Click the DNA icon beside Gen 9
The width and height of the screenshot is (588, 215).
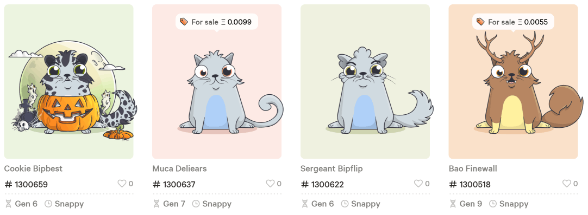pyautogui.click(x=453, y=204)
